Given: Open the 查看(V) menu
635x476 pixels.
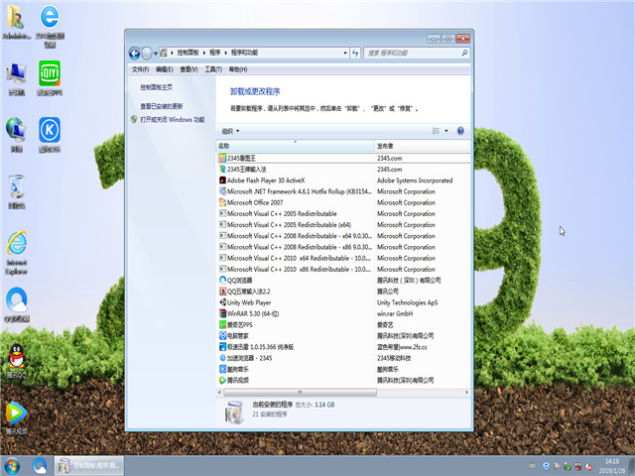Looking at the screenshot, I should [189, 69].
